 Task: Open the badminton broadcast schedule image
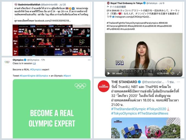pos(52,40)
